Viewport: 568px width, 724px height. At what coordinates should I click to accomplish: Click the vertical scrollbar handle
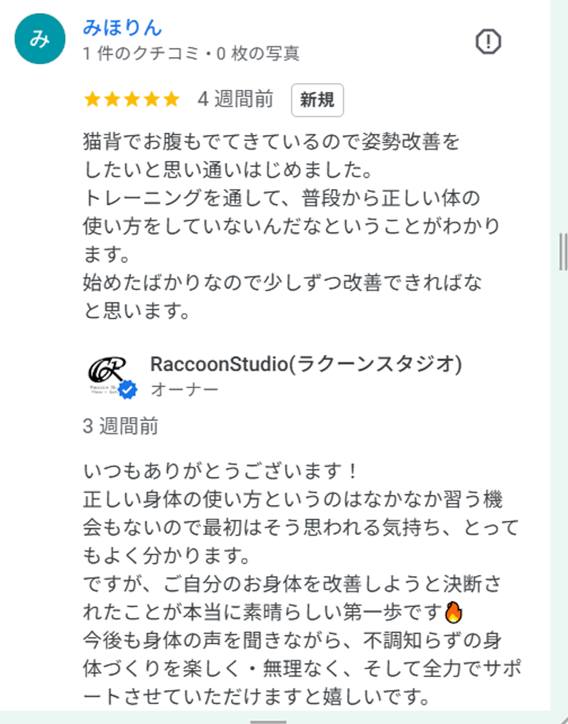[562, 251]
